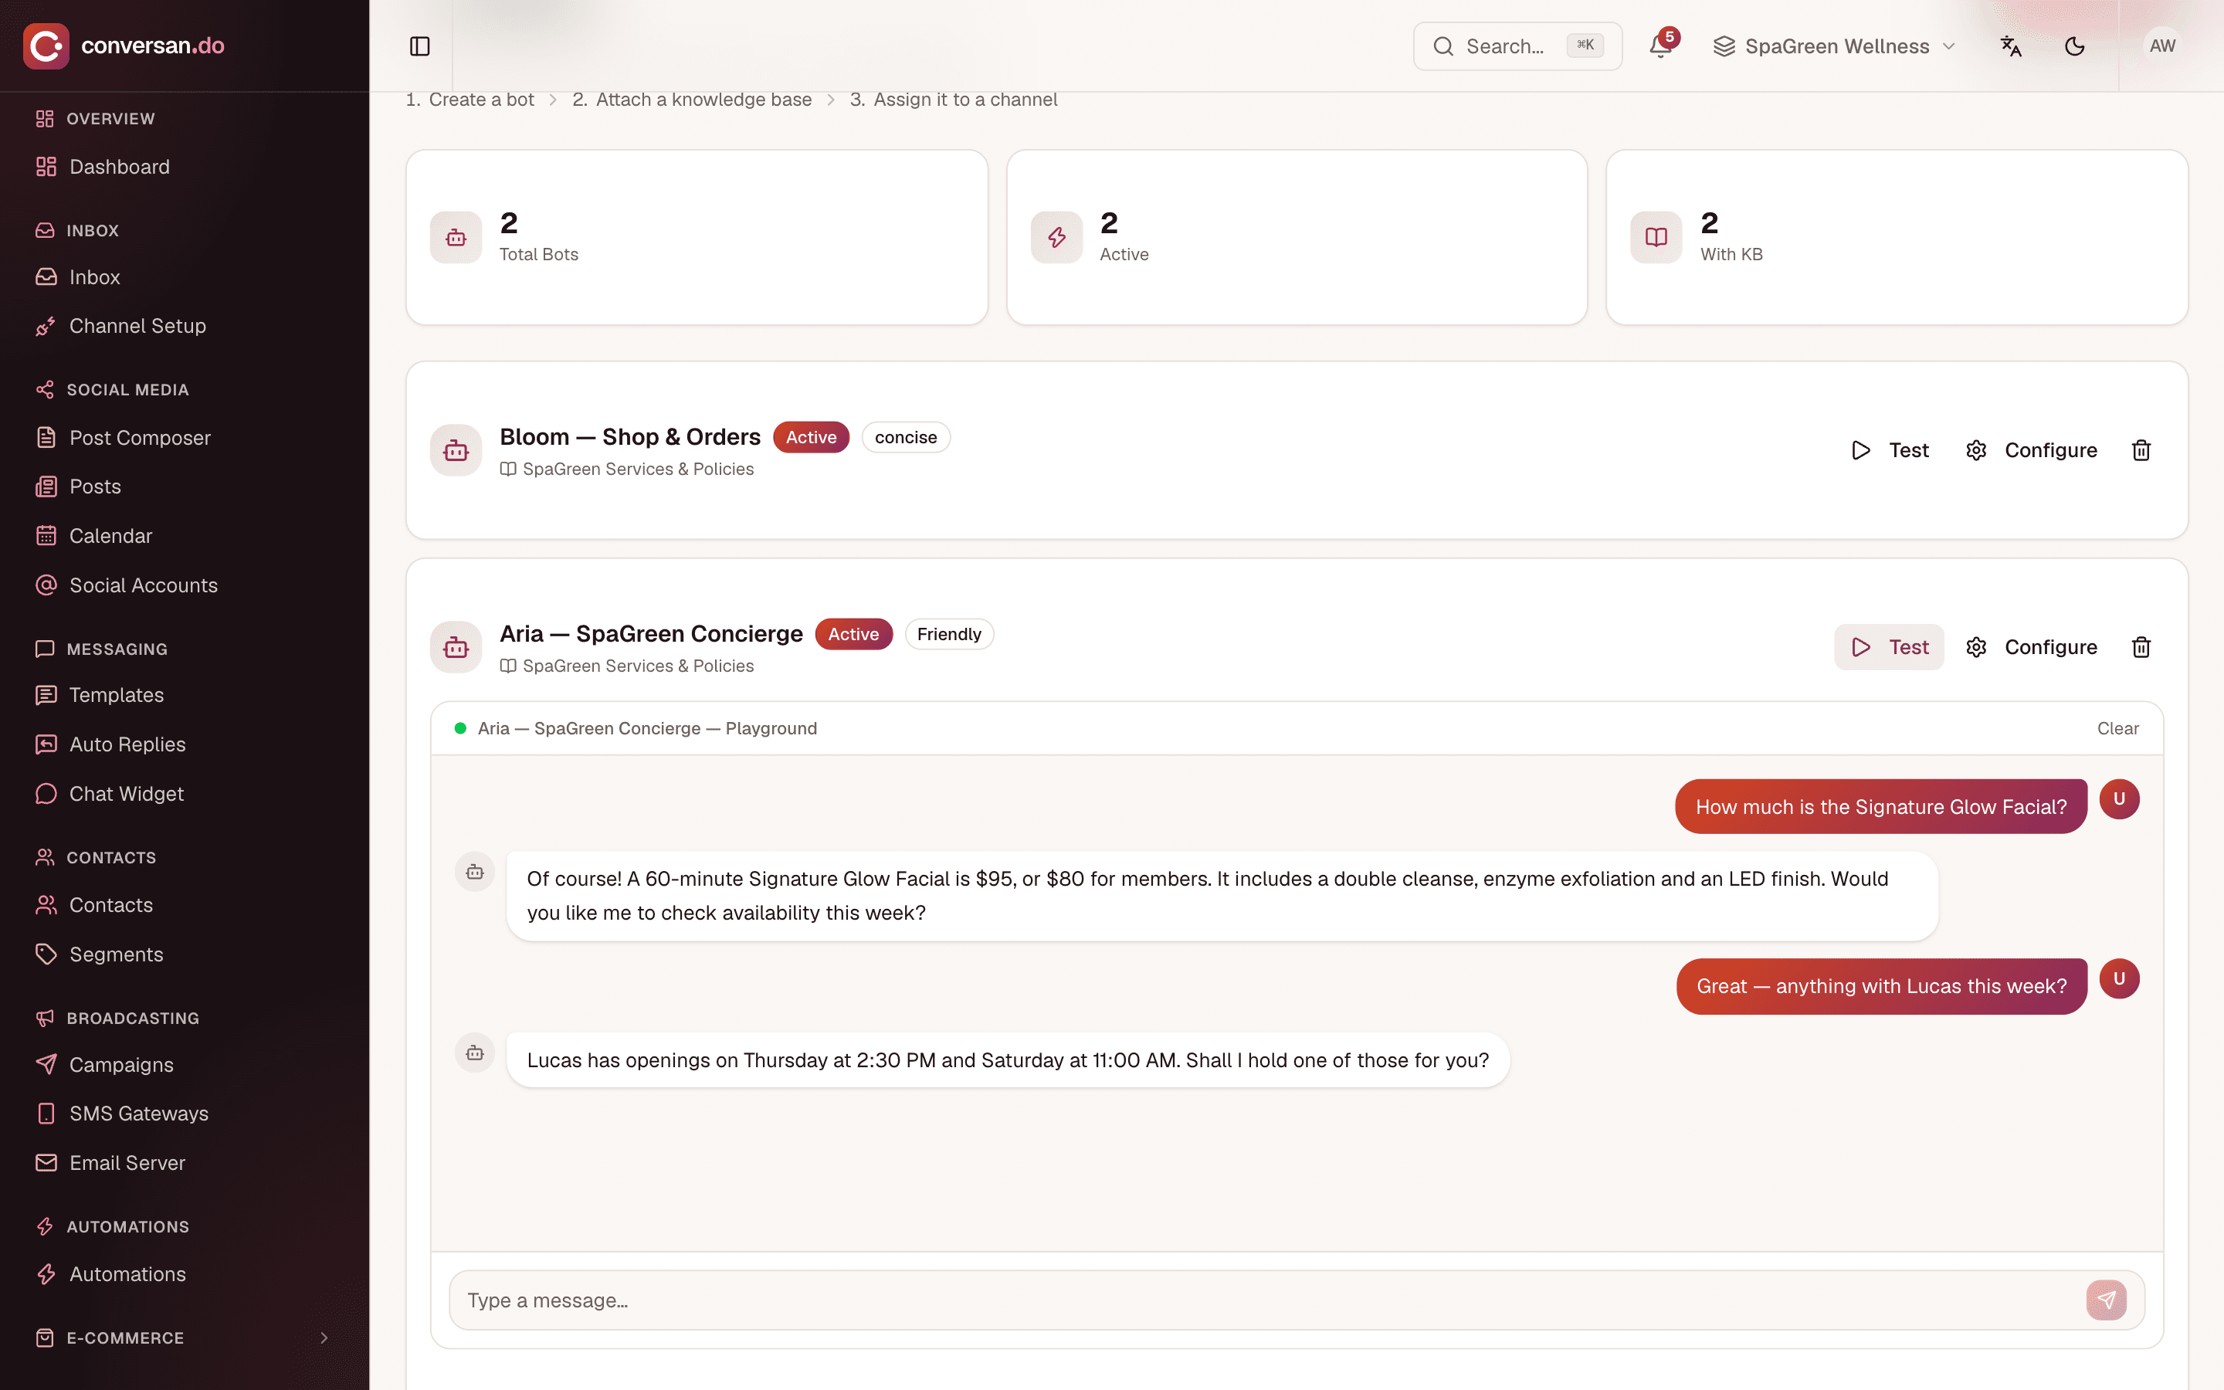Expand the E-Commerce sidebar section
The image size is (2224, 1390).
[184, 1337]
